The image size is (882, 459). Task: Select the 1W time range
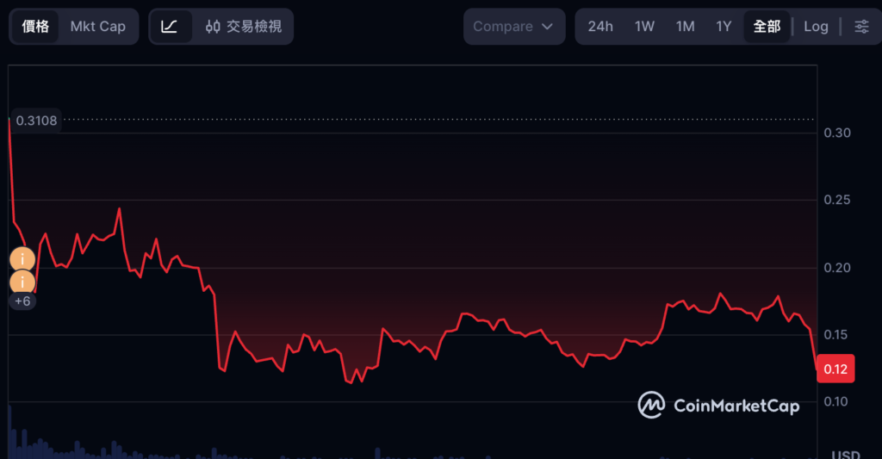click(644, 27)
